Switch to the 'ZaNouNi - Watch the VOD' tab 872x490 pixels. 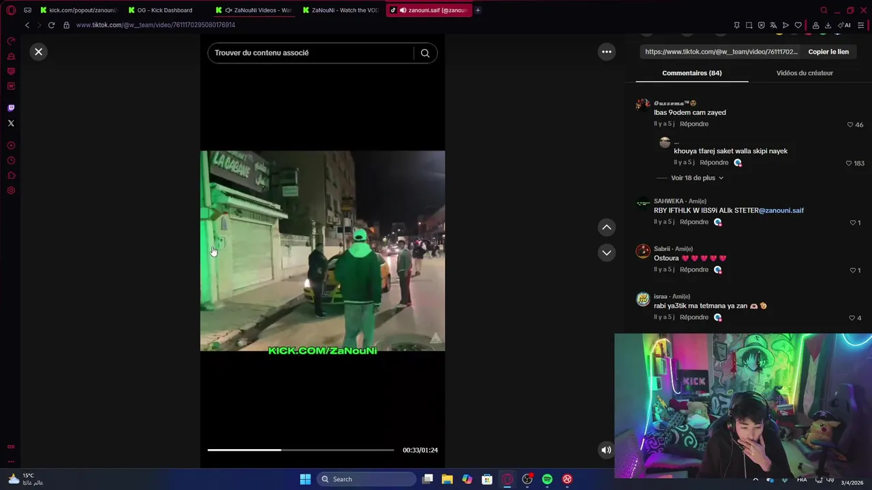(x=340, y=10)
